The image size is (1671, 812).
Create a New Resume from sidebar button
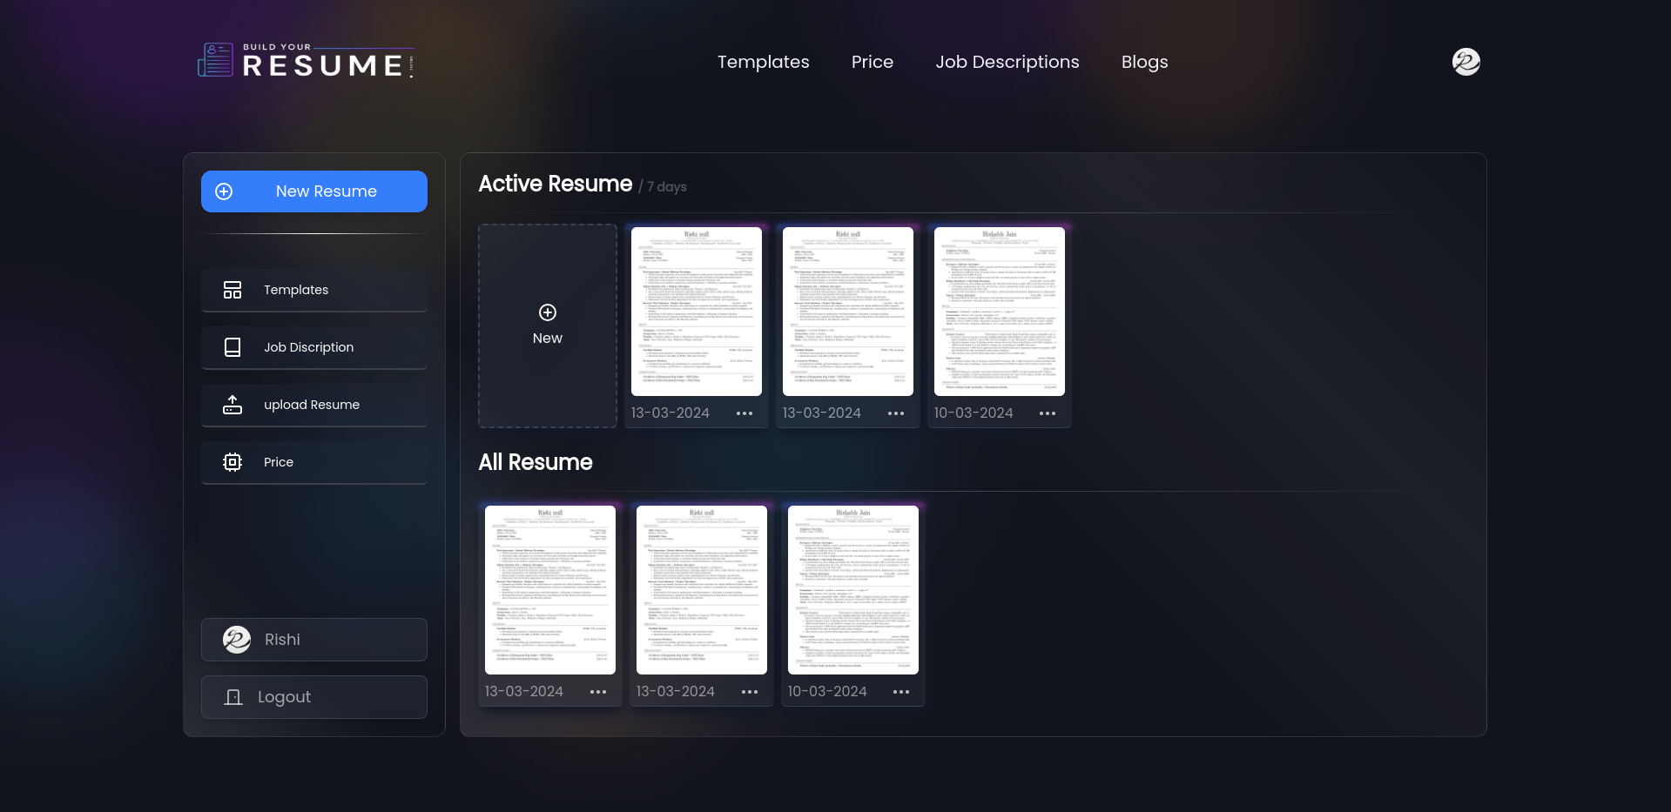(314, 191)
